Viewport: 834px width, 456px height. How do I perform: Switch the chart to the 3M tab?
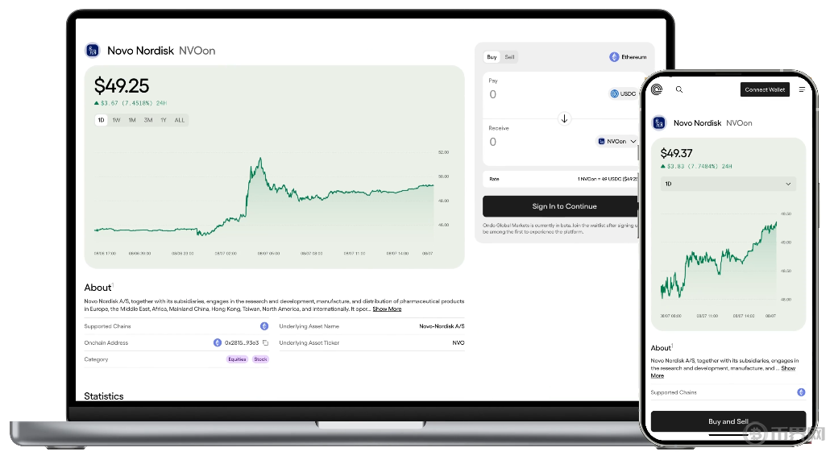click(148, 120)
